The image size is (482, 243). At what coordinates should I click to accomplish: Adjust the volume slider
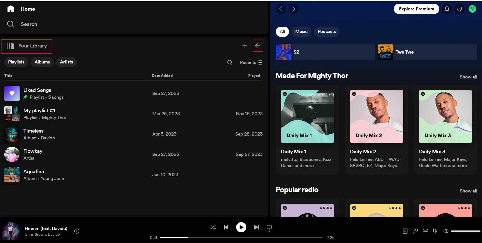pos(466,231)
